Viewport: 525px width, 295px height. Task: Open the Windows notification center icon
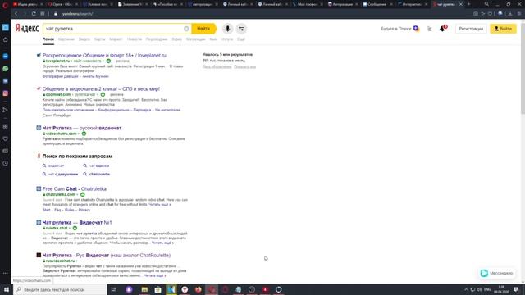516,289
